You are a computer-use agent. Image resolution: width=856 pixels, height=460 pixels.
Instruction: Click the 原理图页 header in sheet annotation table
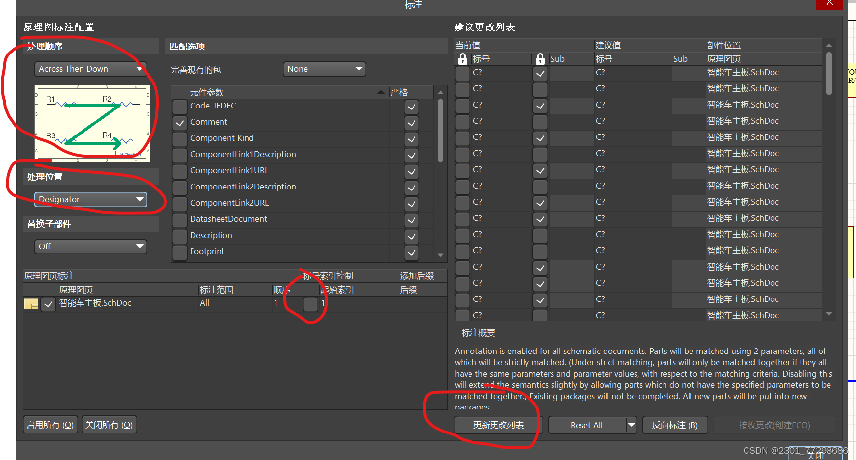click(128, 290)
